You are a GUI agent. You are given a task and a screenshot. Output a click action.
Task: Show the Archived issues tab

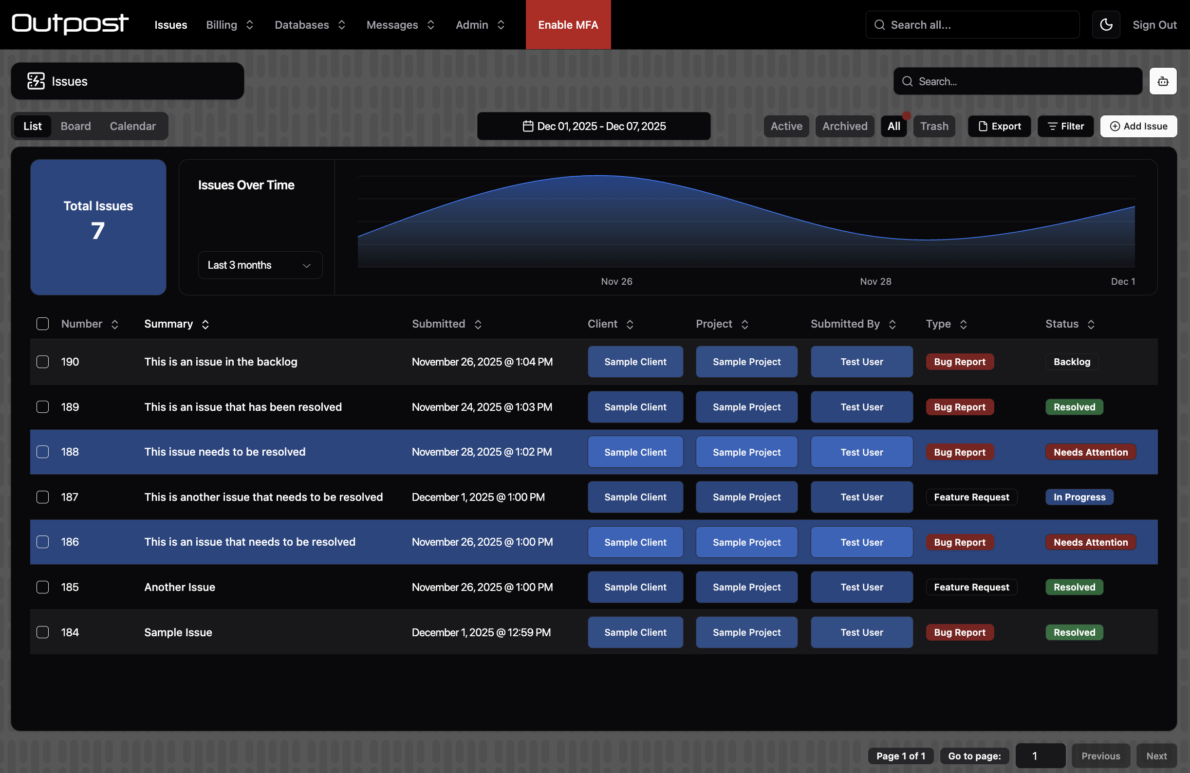click(844, 126)
